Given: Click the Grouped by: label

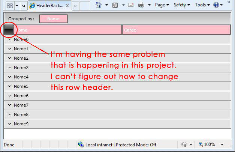Looking at the screenshot, I should click(21, 19).
